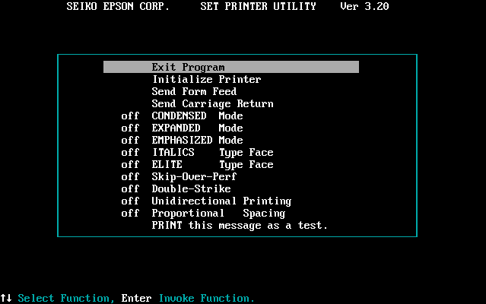
Task: Select the Exit Program menu entry
Action: click(x=231, y=67)
